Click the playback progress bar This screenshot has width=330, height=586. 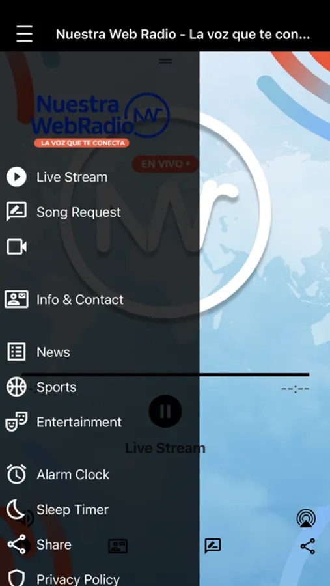tap(165, 374)
